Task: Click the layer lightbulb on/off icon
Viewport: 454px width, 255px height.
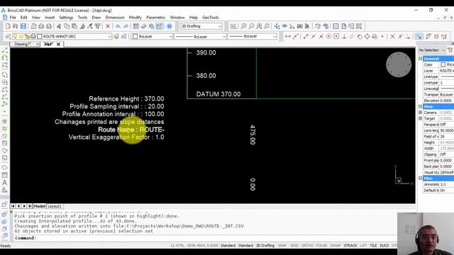Action: pos(15,36)
